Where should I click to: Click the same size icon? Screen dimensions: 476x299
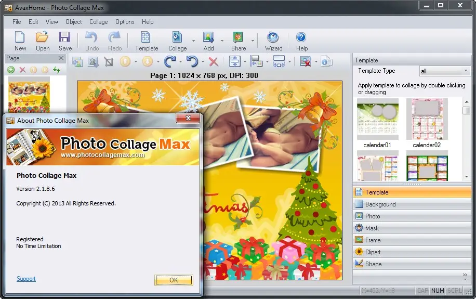[x=279, y=62]
